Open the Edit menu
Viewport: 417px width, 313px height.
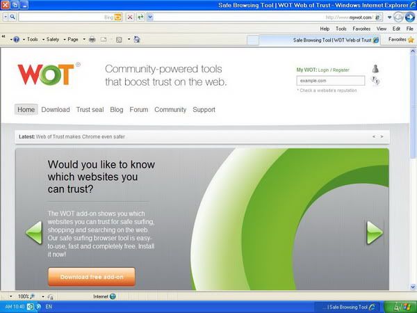coord(396,29)
